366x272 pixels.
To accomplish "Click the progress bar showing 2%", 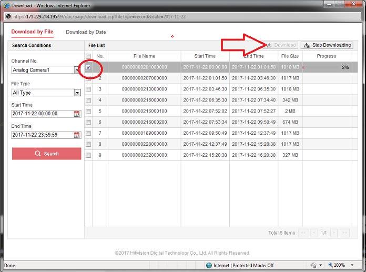I will tap(326, 67).
